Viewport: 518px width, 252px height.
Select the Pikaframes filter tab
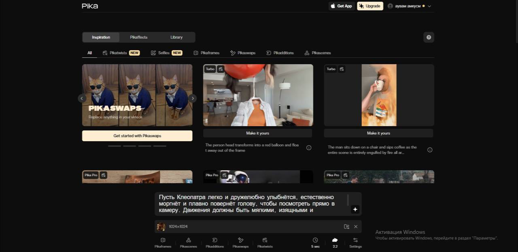pos(206,53)
